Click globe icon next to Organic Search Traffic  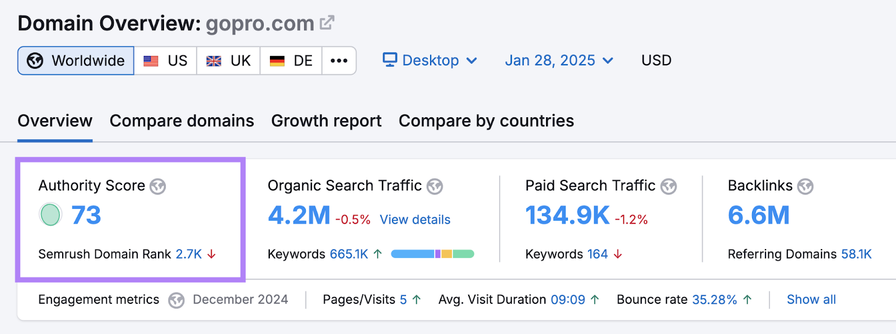(435, 187)
